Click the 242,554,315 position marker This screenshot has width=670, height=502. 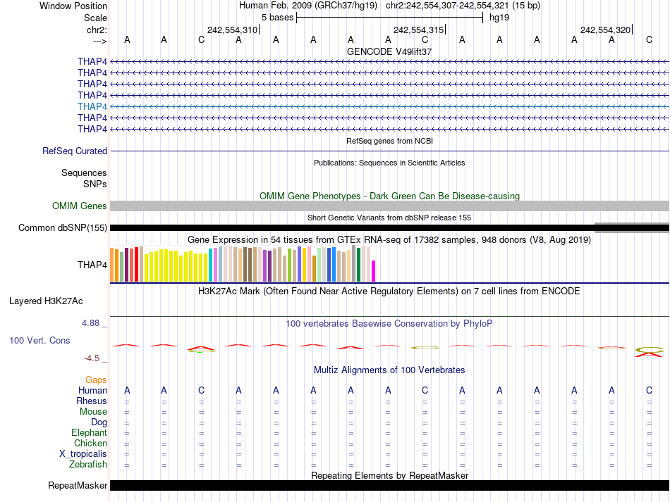tap(419, 30)
